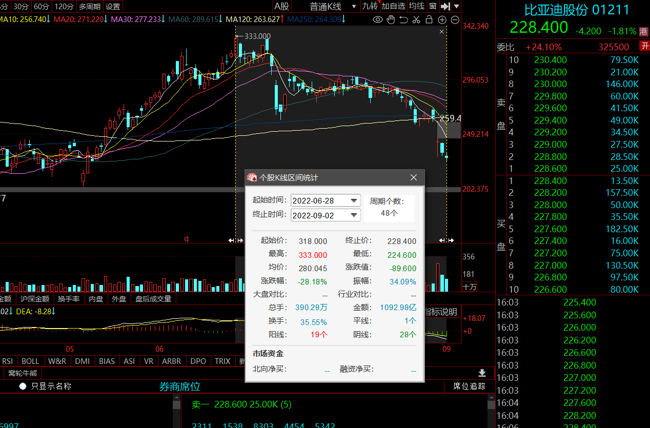The height and width of the screenshot is (428, 650).
Task: Select the 只显示名称 radio button
Action: pyautogui.click(x=23, y=386)
